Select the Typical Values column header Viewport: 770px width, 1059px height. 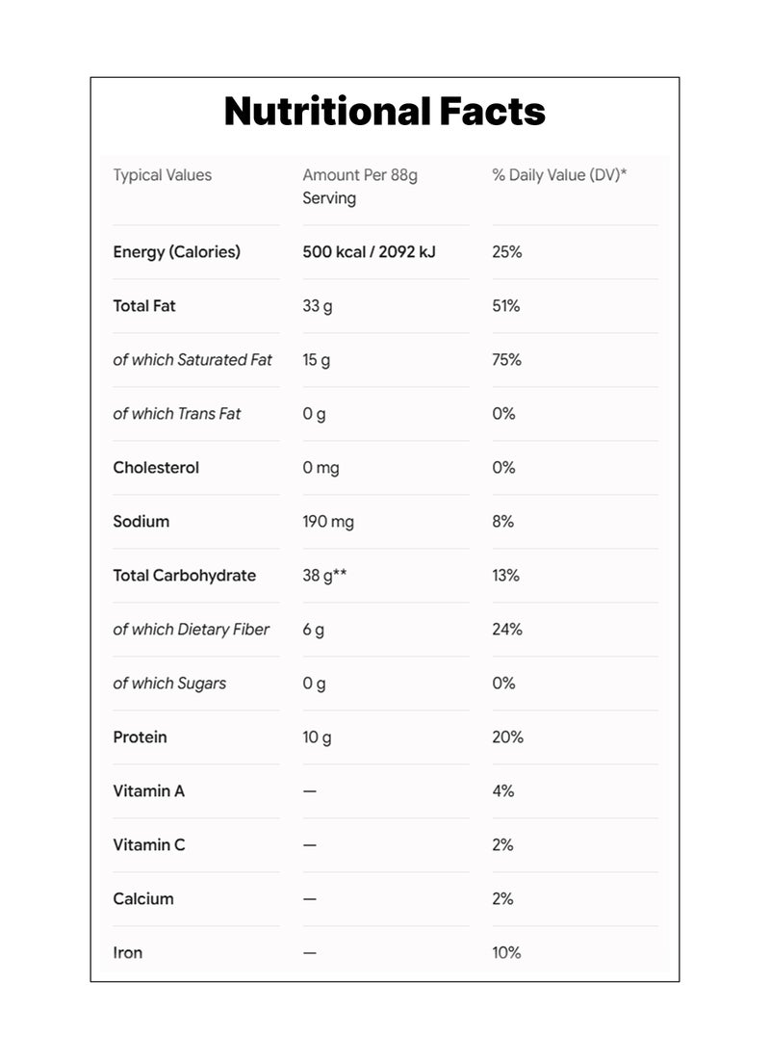(162, 175)
